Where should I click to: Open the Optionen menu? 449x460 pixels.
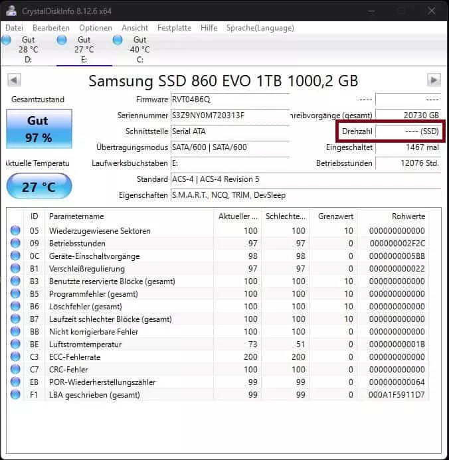[96, 28]
